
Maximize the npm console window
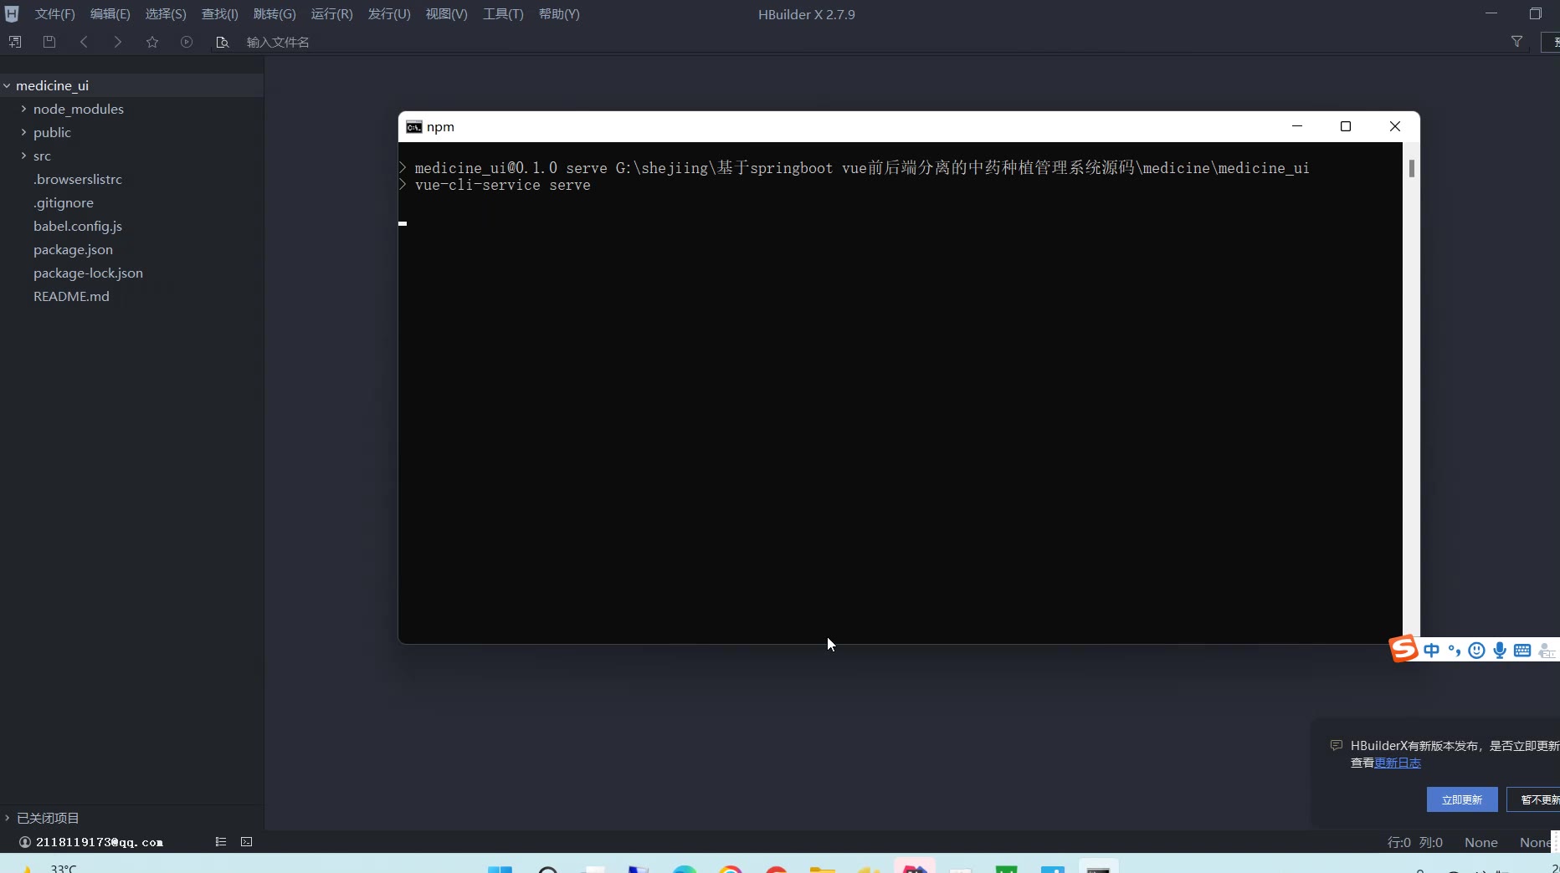tap(1346, 126)
